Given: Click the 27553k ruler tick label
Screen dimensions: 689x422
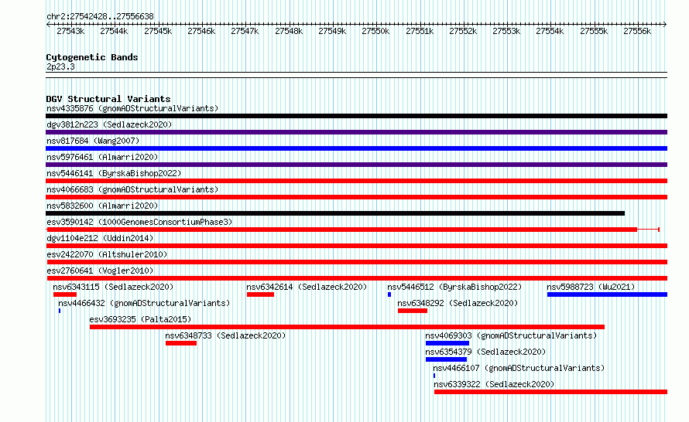Looking at the screenshot, I should point(506,32).
